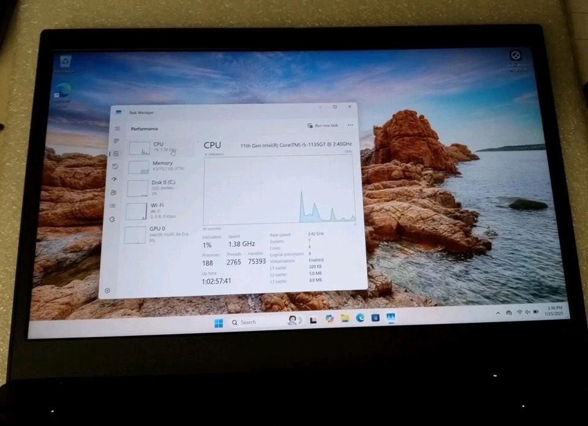Click the '1.38 GHz' speed value
Image resolution: width=588 pixels, height=426 pixels.
tap(241, 244)
